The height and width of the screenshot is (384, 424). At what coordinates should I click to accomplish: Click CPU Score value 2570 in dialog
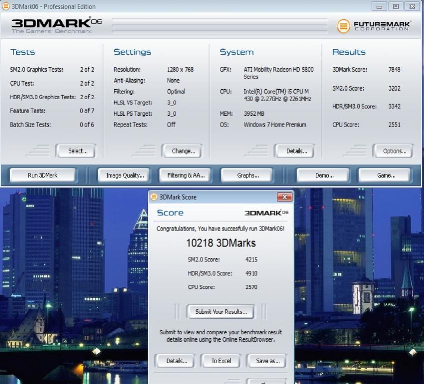251,287
